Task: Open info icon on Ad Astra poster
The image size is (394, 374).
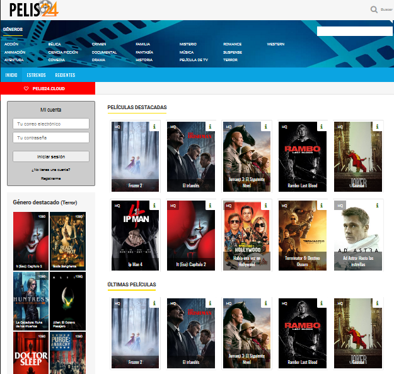Action: (377, 206)
